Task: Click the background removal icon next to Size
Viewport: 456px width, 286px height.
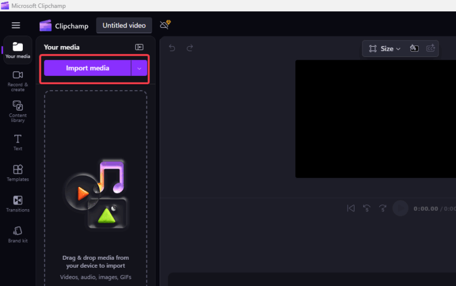Action: (x=414, y=48)
